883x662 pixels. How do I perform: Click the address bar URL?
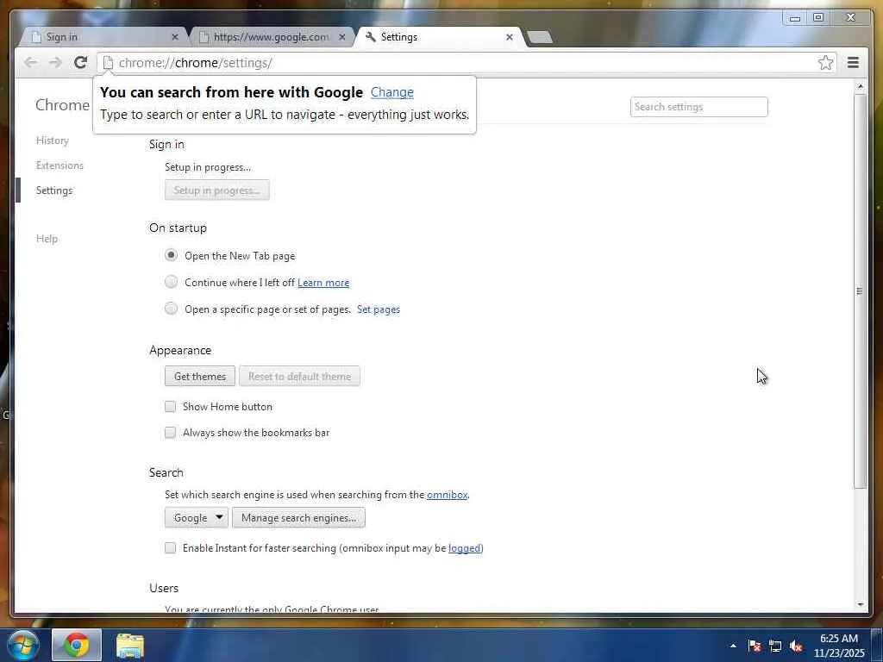click(x=196, y=62)
